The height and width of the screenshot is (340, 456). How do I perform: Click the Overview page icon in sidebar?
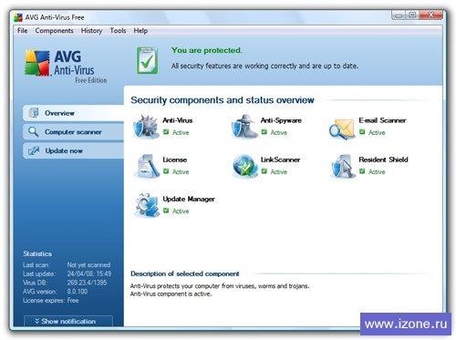pyautogui.click(x=34, y=113)
